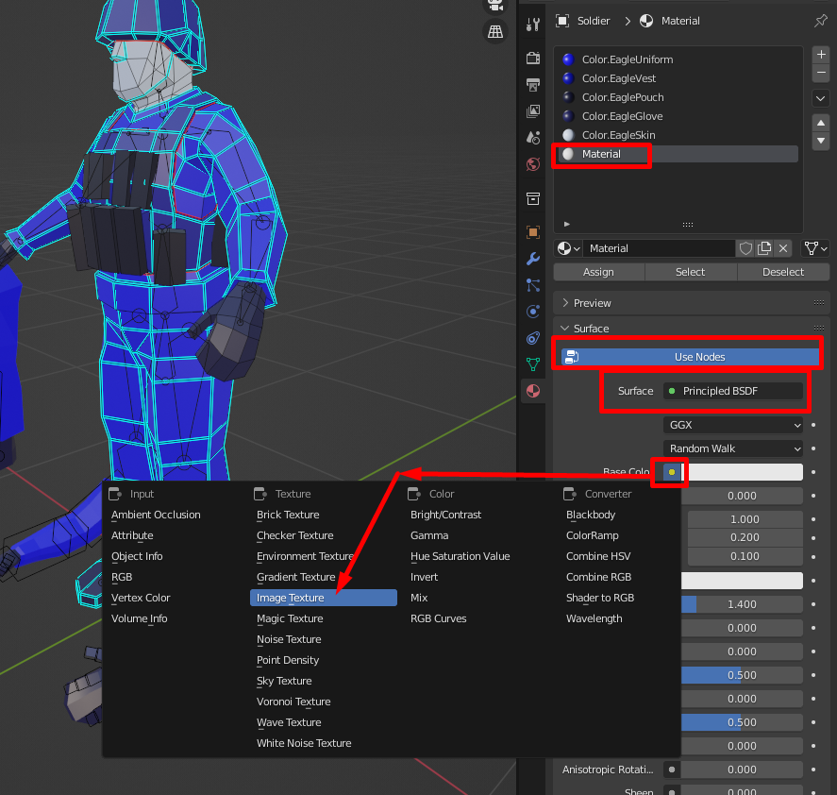Toggle fake user shield for Material
This screenshot has height=795, width=837.
pyautogui.click(x=745, y=248)
